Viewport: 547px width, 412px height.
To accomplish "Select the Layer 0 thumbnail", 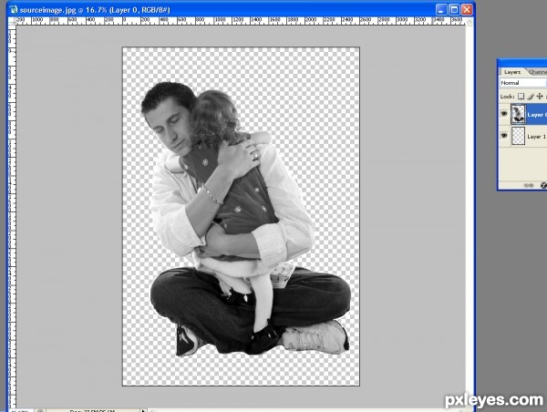I will click(518, 114).
